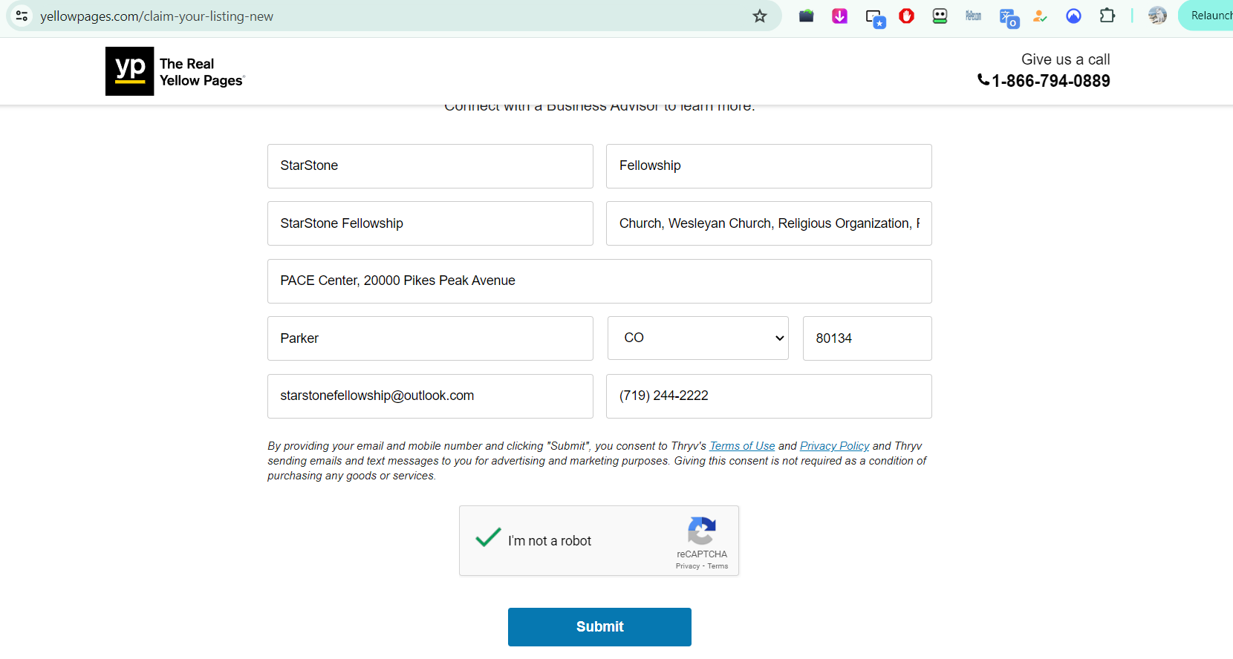Screen dimensions: 1233x659
Task: Open the Extensions puzzle piece menu
Action: point(1107,16)
